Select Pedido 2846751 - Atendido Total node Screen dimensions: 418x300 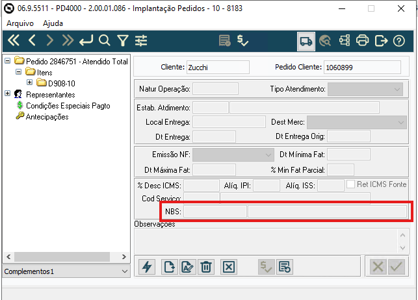tap(77, 62)
